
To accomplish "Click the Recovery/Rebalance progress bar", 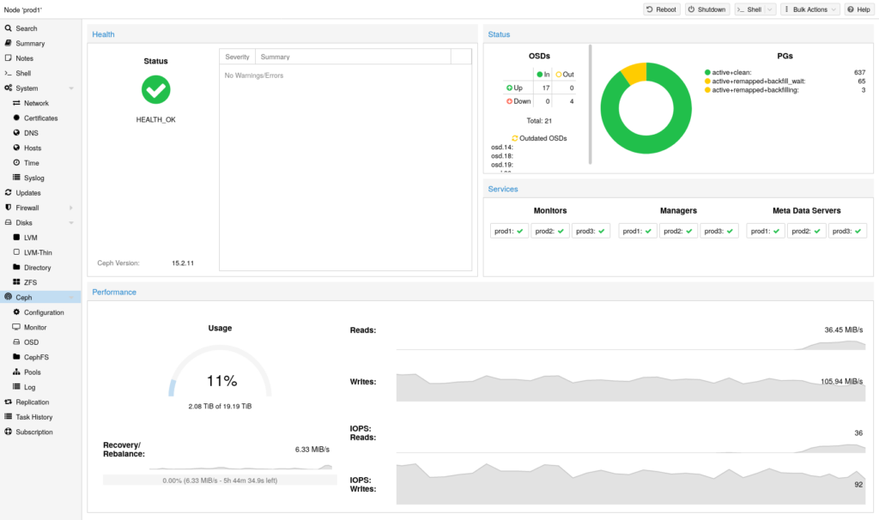I will point(219,479).
